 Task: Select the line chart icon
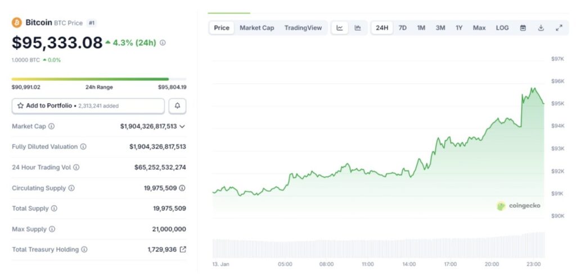[340, 27]
